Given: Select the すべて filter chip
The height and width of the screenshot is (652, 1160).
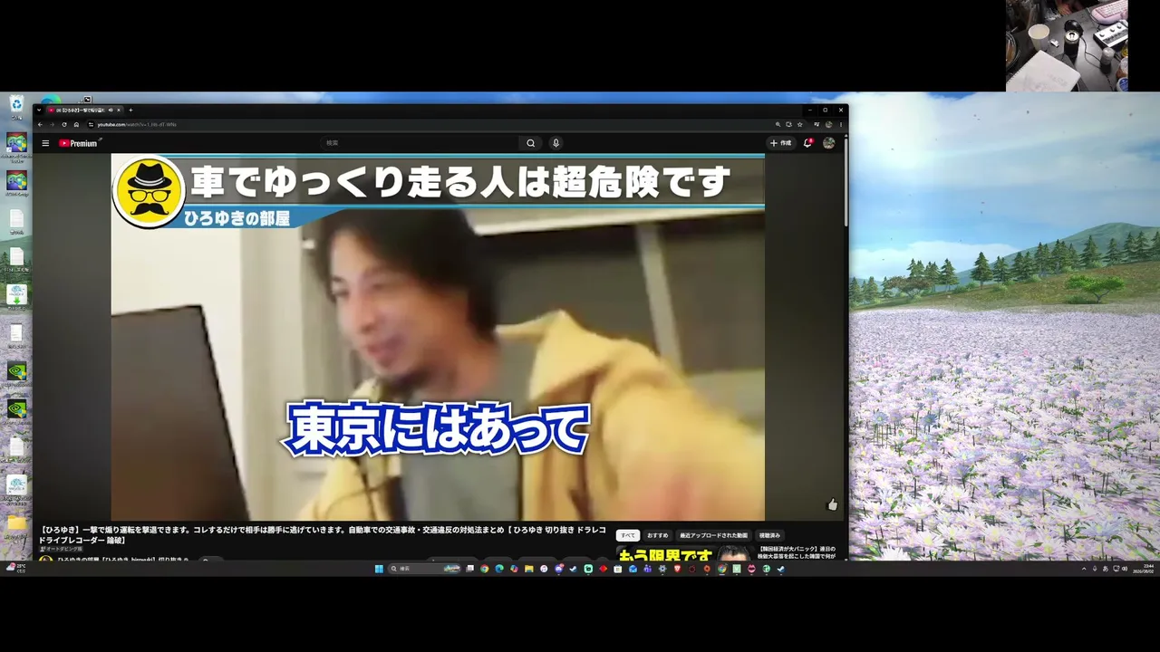Looking at the screenshot, I should coord(628,535).
